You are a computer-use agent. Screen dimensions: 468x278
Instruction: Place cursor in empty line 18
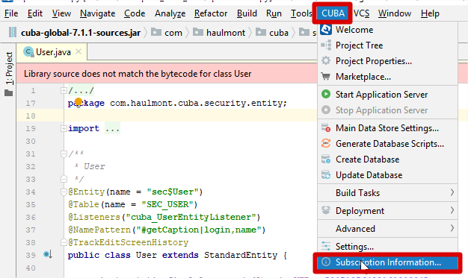click(x=191, y=116)
